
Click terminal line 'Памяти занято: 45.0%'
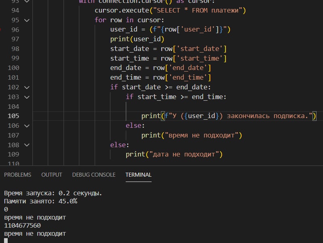coord(40,201)
